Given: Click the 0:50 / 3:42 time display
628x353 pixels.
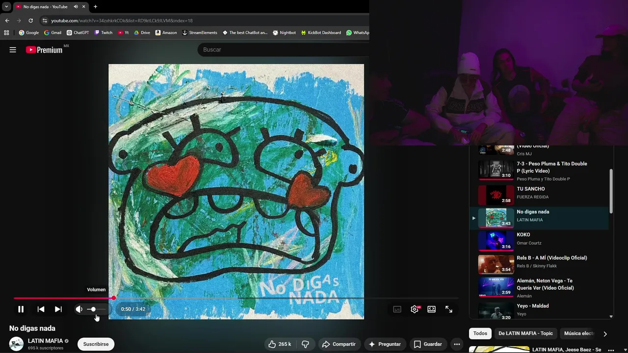Looking at the screenshot, I should coord(133,309).
